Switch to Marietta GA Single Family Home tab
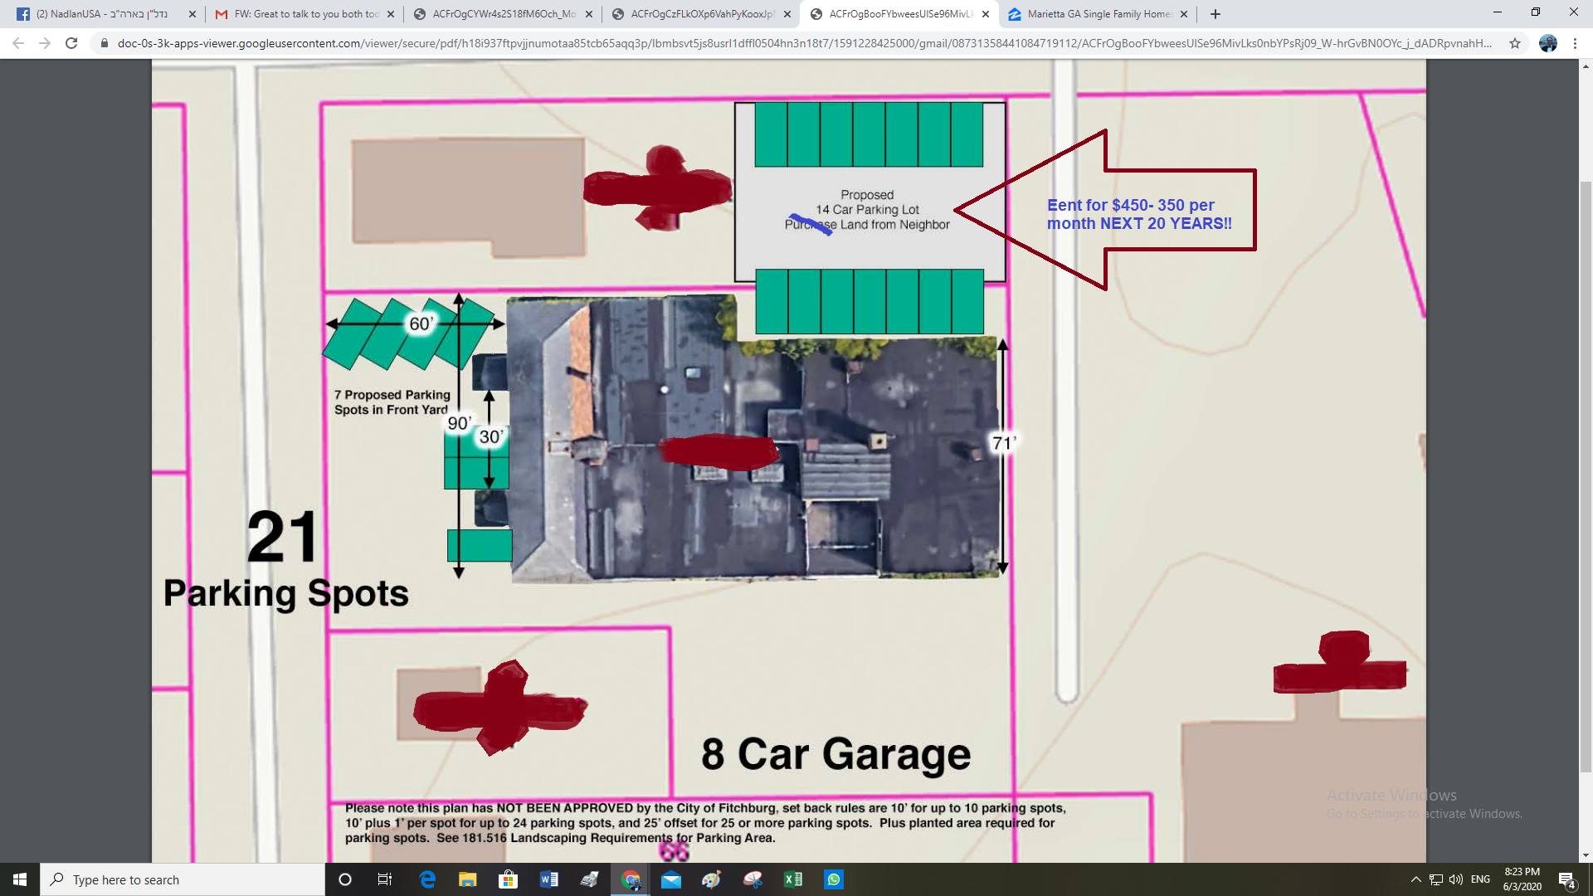Screen dimensions: 1593x896 pyautogui.click(x=1095, y=14)
